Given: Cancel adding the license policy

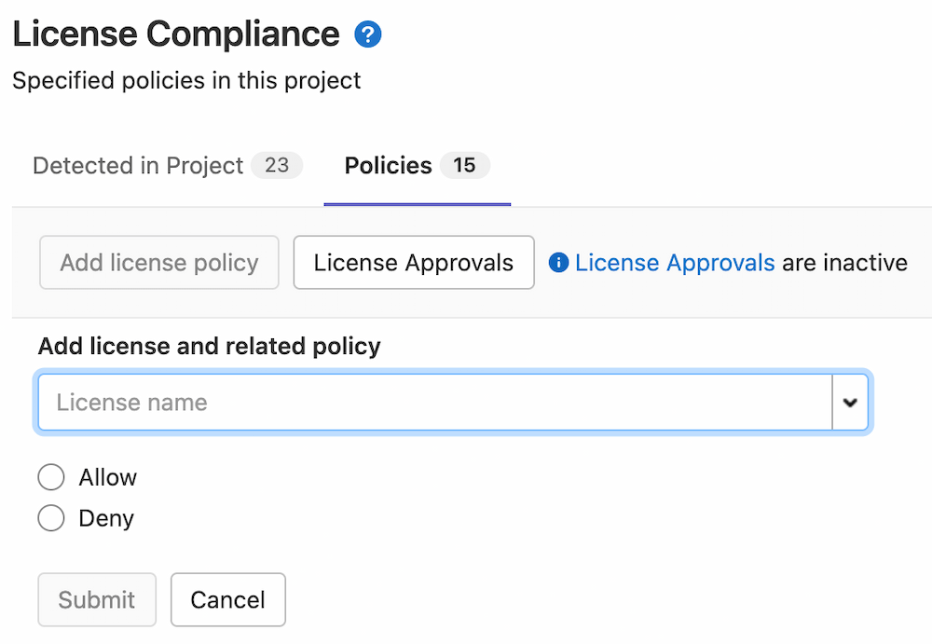Looking at the screenshot, I should click(x=227, y=599).
